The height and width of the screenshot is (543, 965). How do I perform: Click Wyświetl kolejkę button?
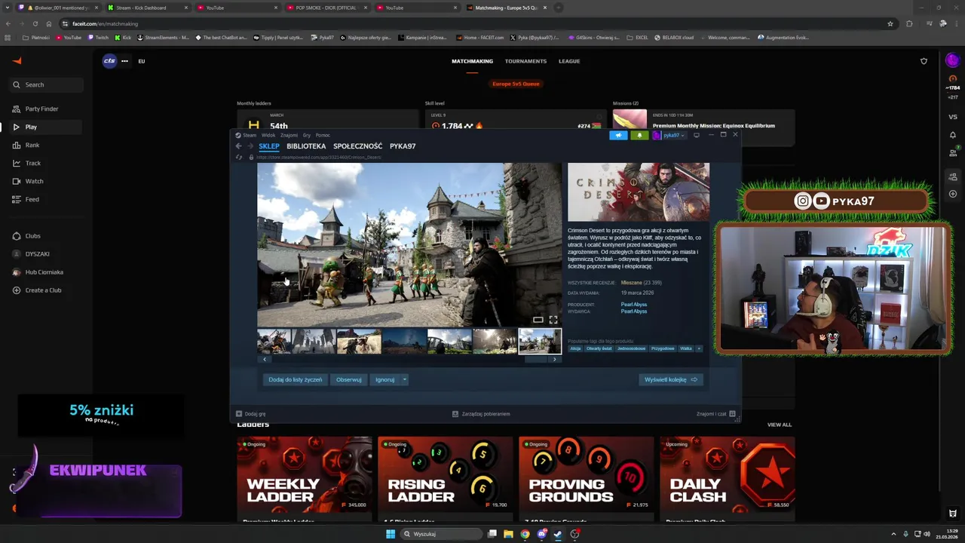point(671,379)
